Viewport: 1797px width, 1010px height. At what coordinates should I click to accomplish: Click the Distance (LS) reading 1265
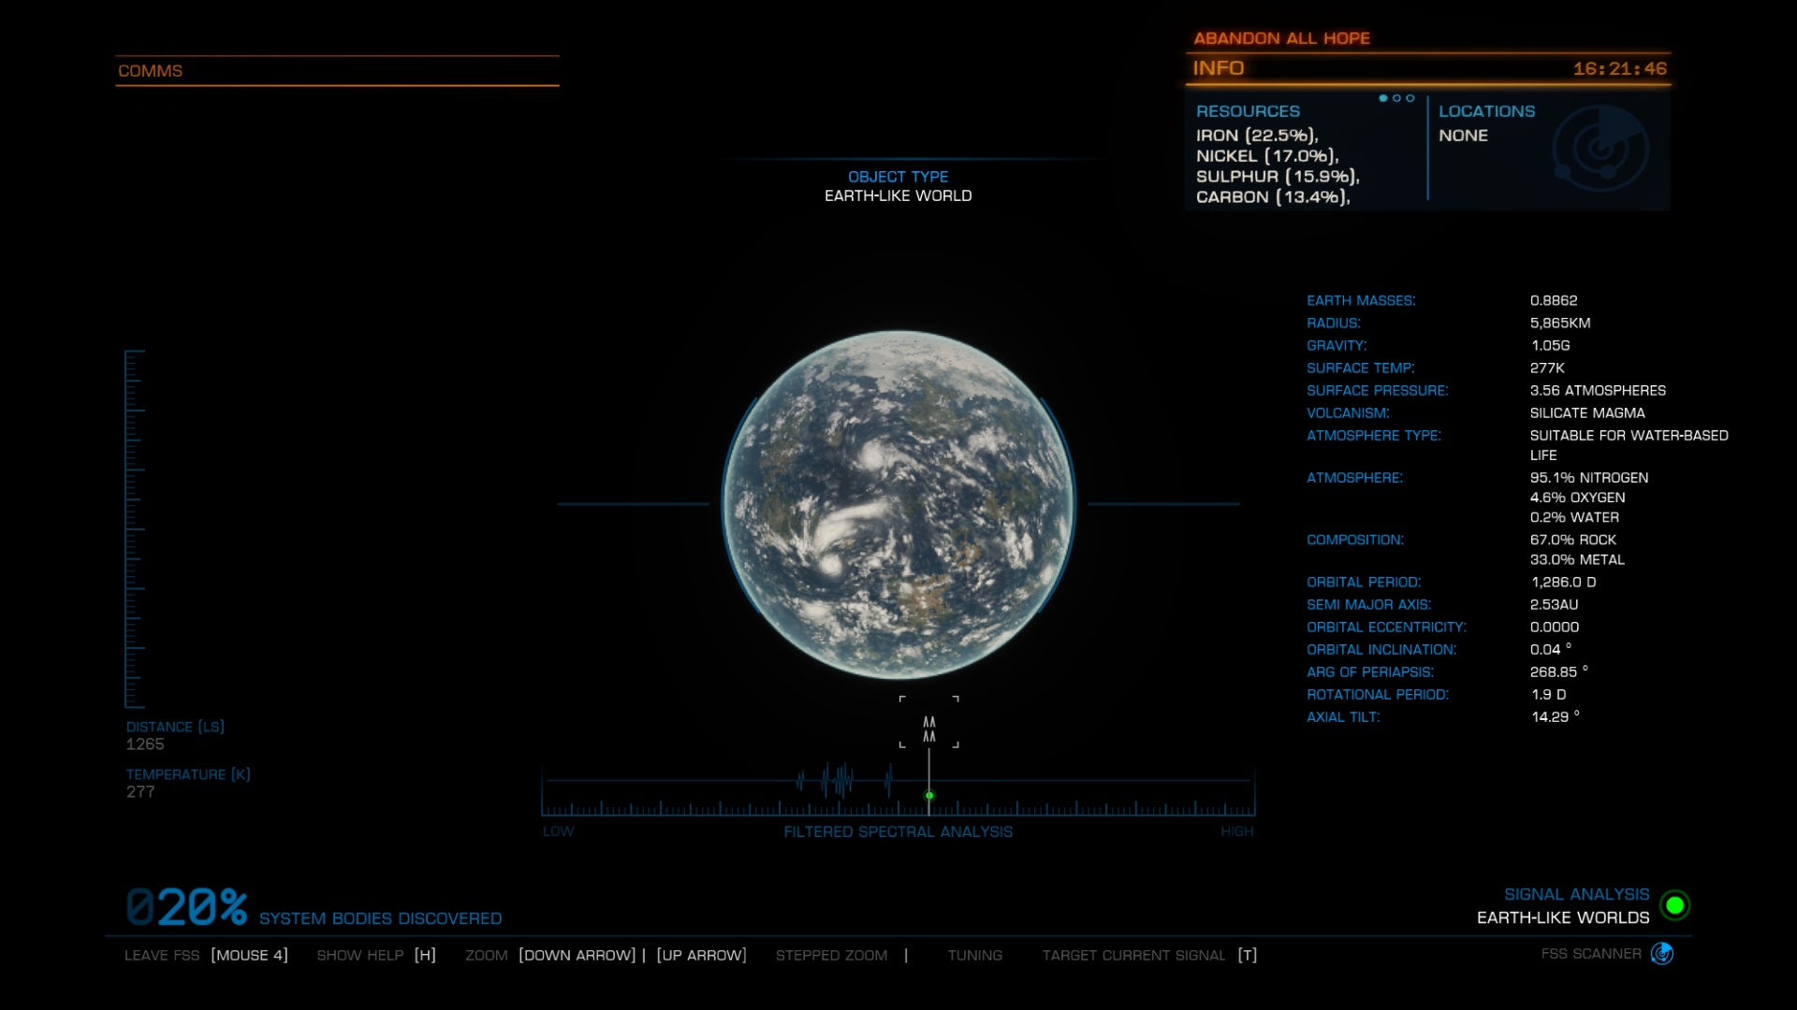pyautogui.click(x=145, y=744)
